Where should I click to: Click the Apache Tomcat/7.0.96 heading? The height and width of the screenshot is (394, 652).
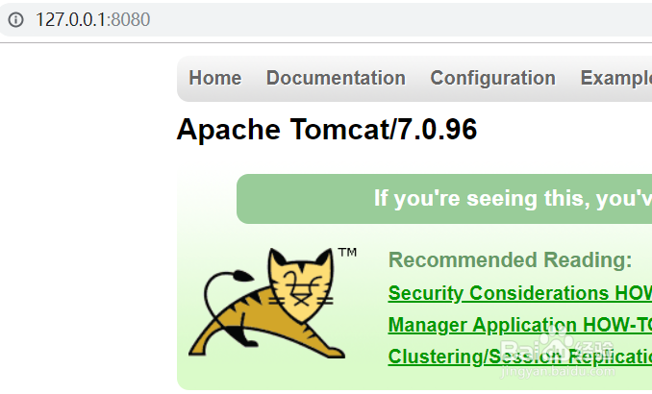327,130
